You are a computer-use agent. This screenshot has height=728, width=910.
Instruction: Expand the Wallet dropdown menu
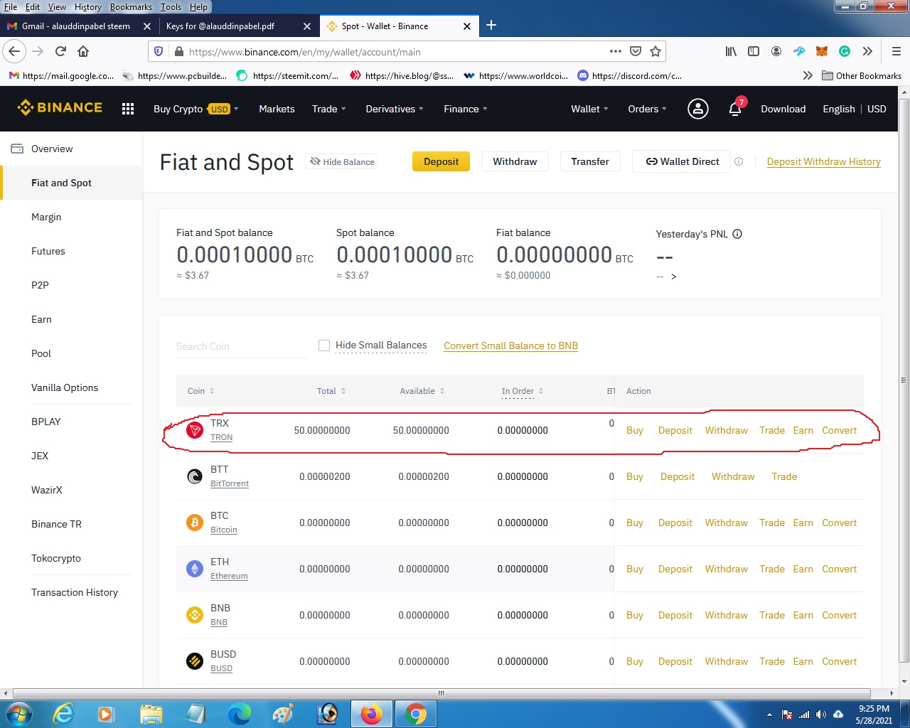(589, 109)
